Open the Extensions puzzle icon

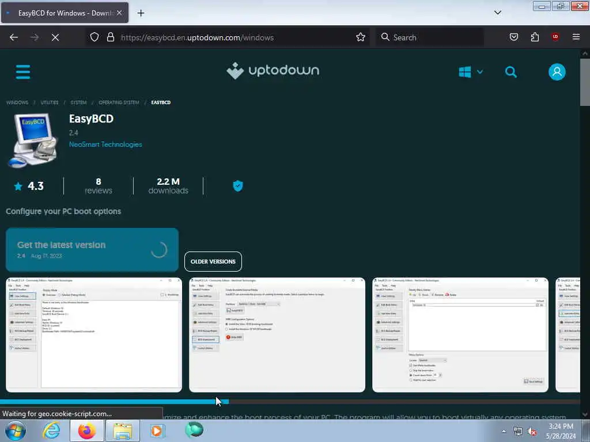click(535, 37)
